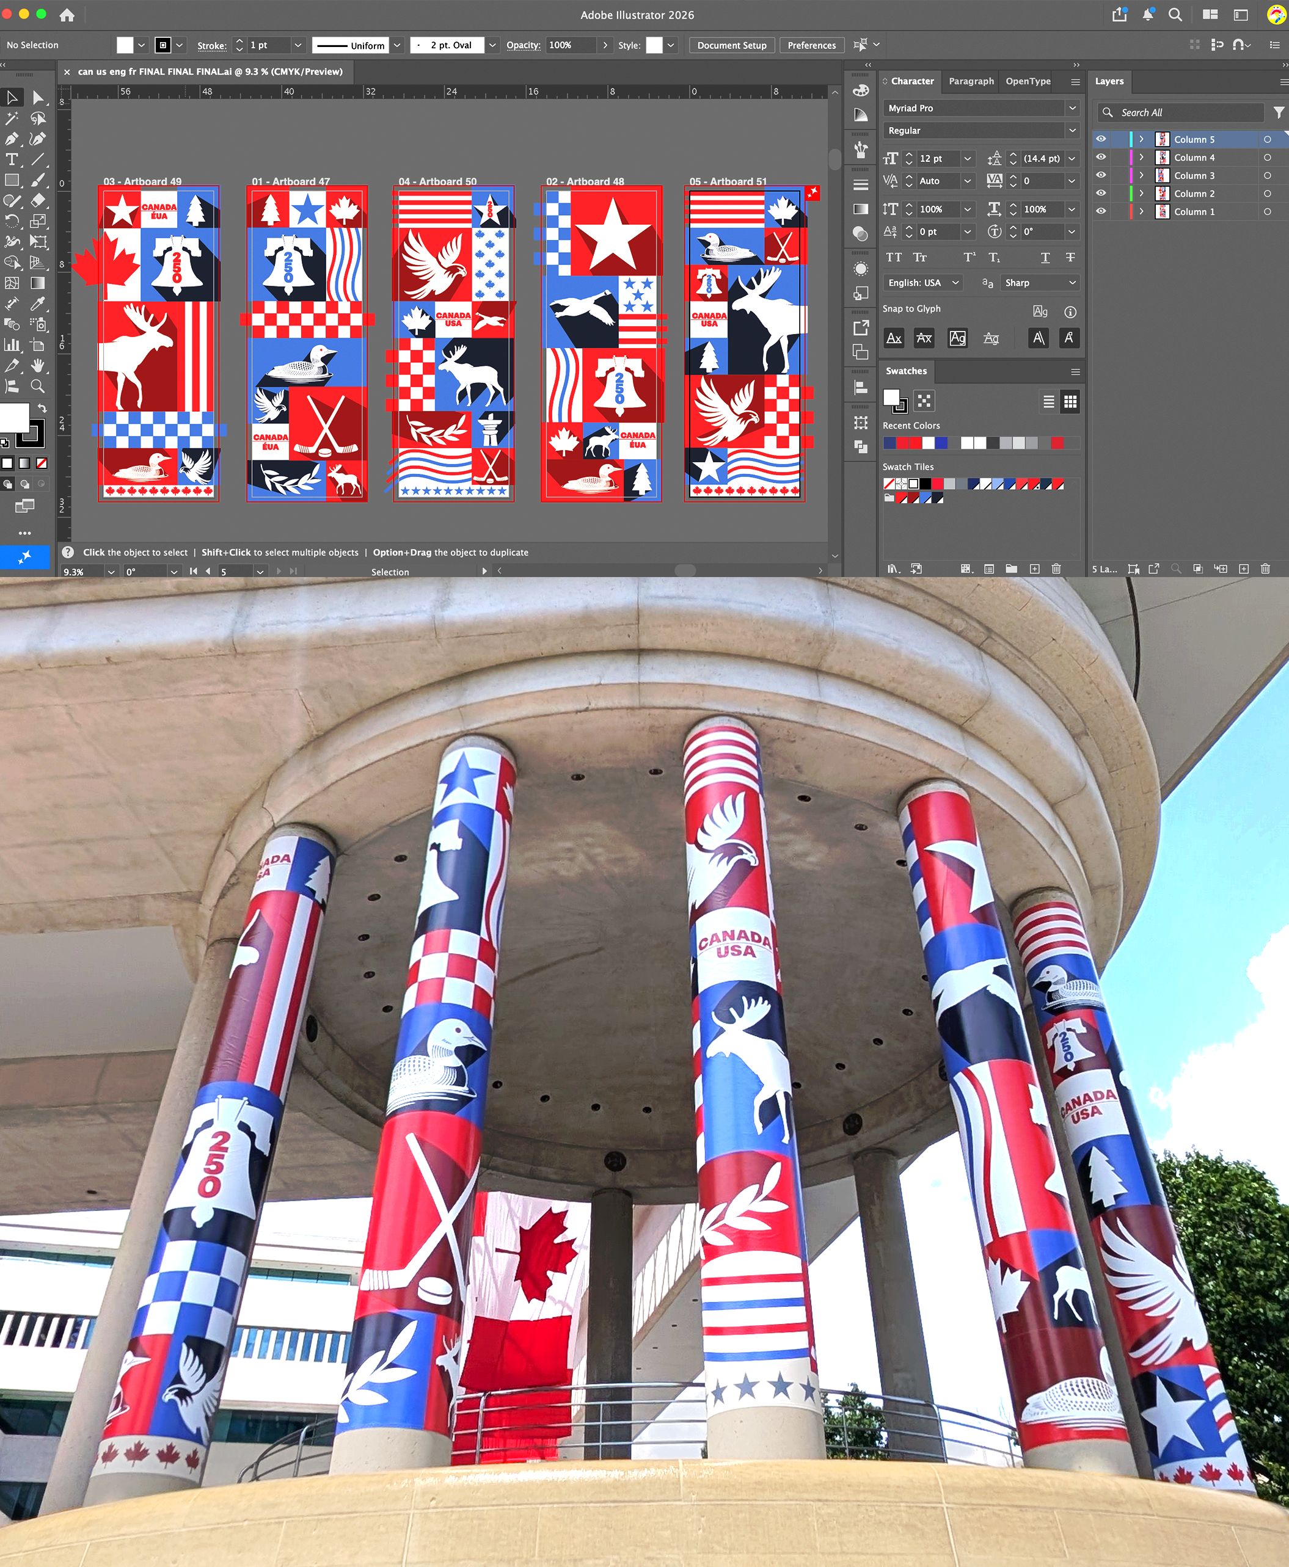This screenshot has width=1289, height=1567.
Task: Select the Artboard tool
Action: click(38, 345)
